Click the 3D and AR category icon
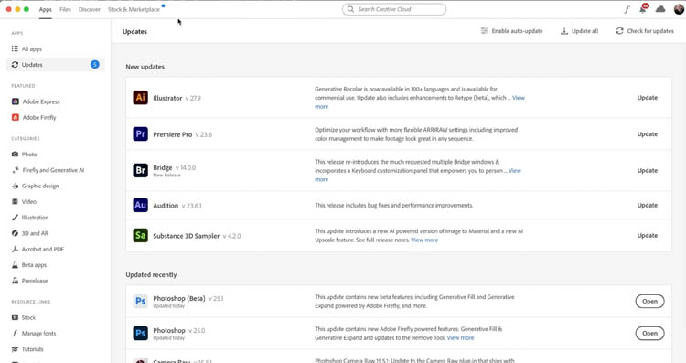 tap(15, 233)
